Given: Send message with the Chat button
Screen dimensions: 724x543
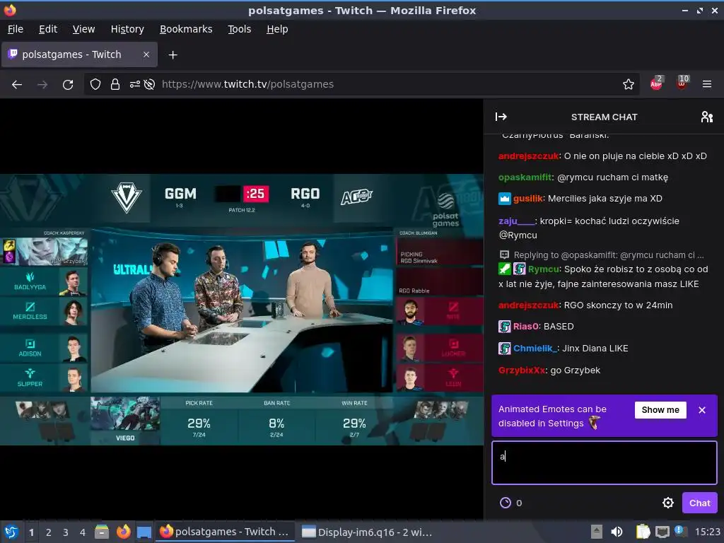Looking at the screenshot, I should pyautogui.click(x=699, y=503).
